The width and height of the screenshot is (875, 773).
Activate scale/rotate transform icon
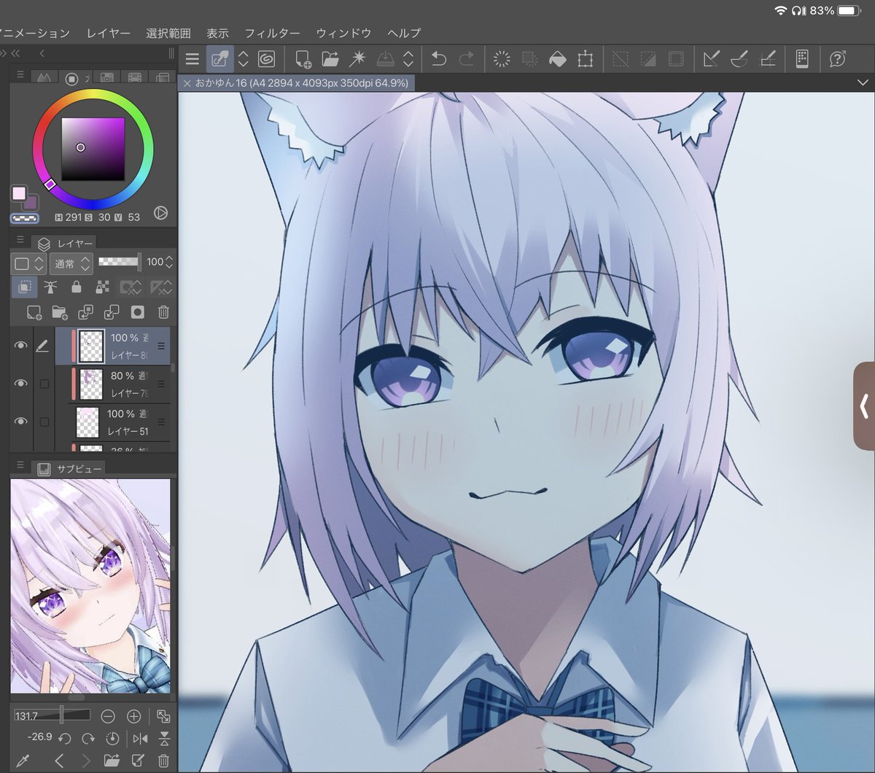point(585,59)
